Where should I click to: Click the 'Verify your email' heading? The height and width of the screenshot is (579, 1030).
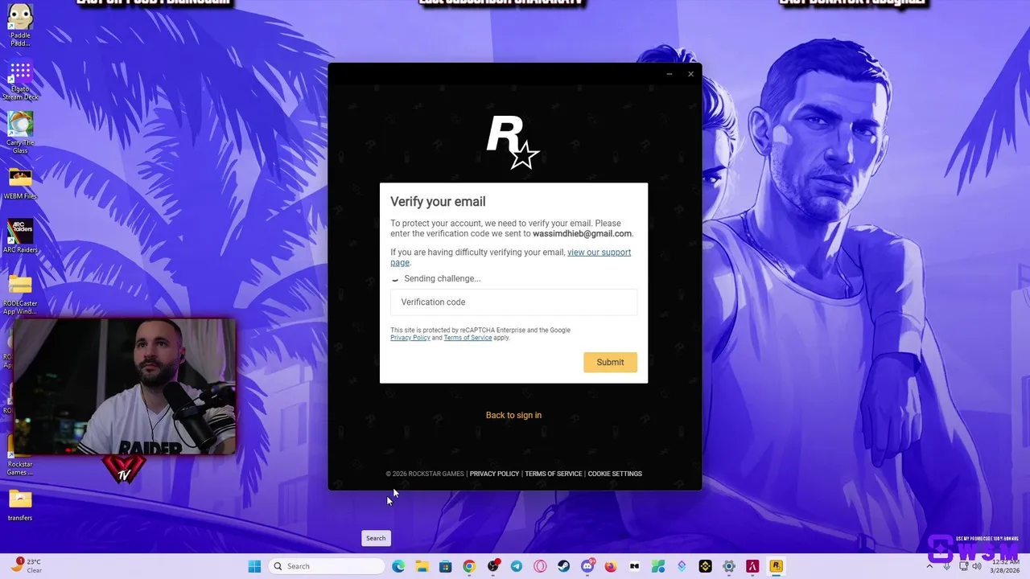[438, 202]
